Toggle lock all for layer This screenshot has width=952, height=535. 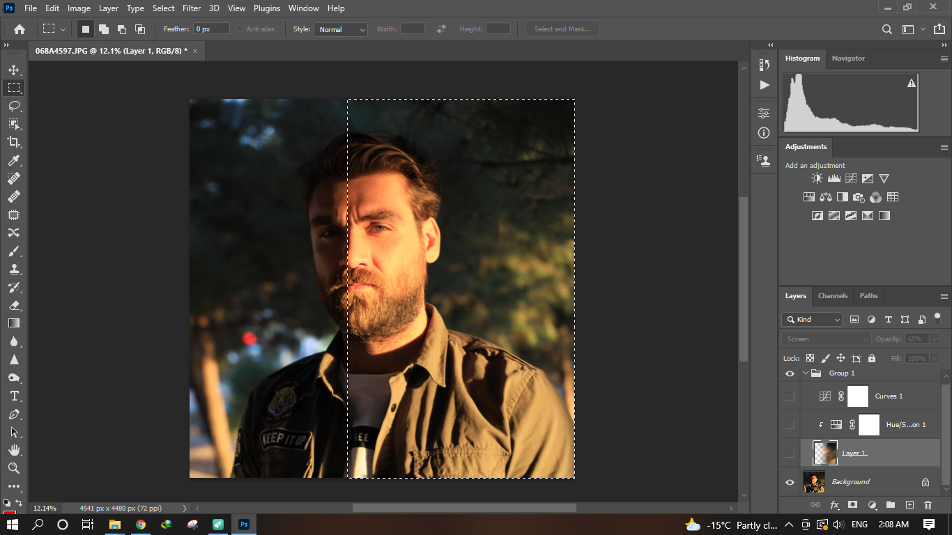click(872, 358)
